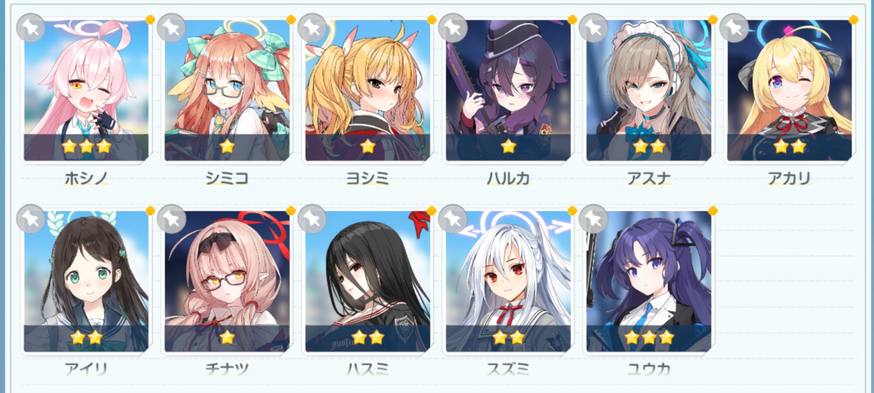Toggle the pin icon on シミコ's card
874x393 pixels.
point(172,28)
